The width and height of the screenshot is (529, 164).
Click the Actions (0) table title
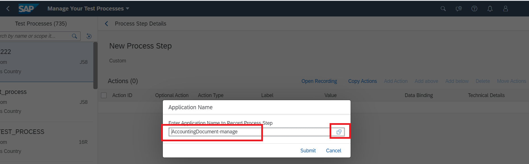tap(123, 81)
